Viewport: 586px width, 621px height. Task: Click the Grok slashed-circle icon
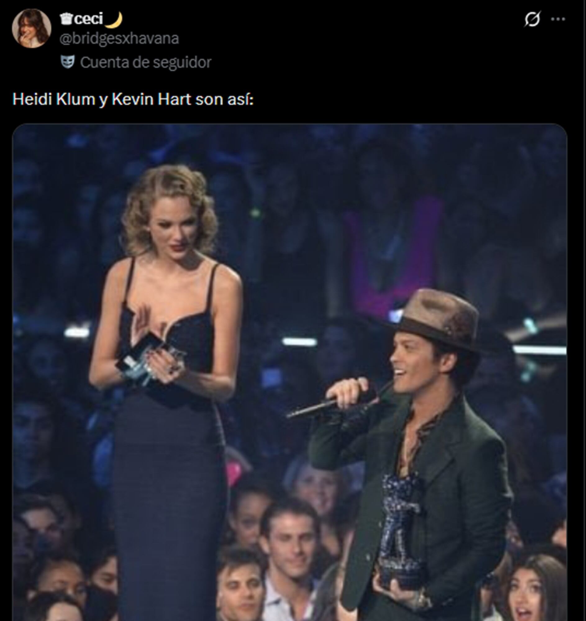click(532, 20)
